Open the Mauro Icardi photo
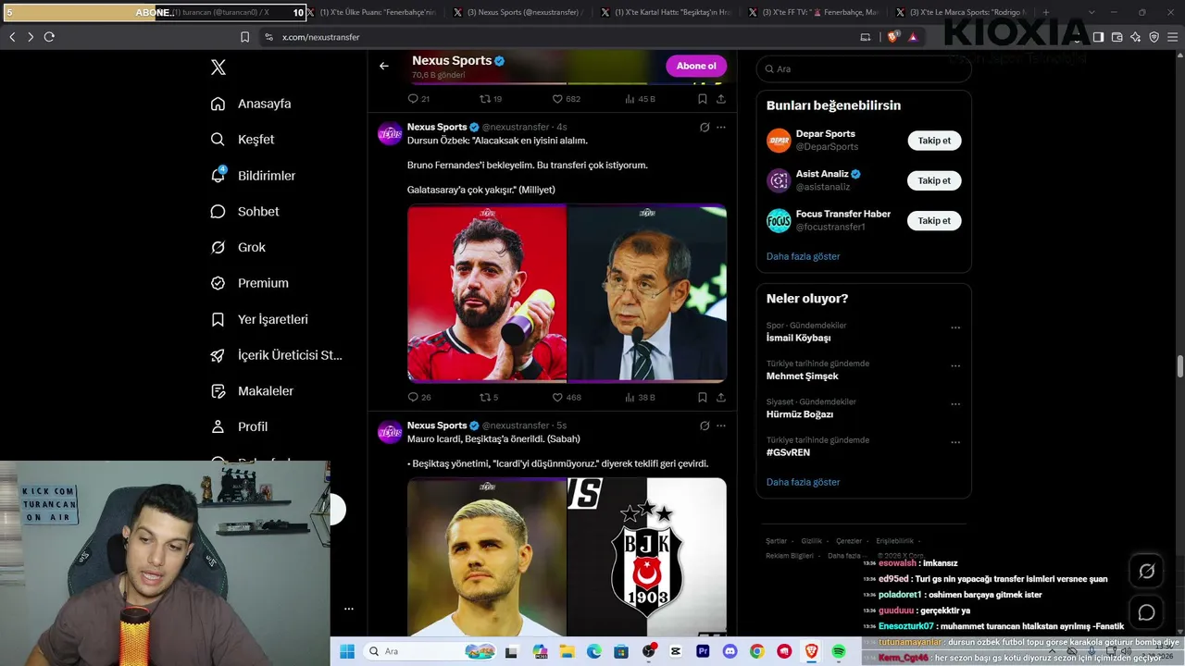1185x666 pixels. click(x=487, y=557)
